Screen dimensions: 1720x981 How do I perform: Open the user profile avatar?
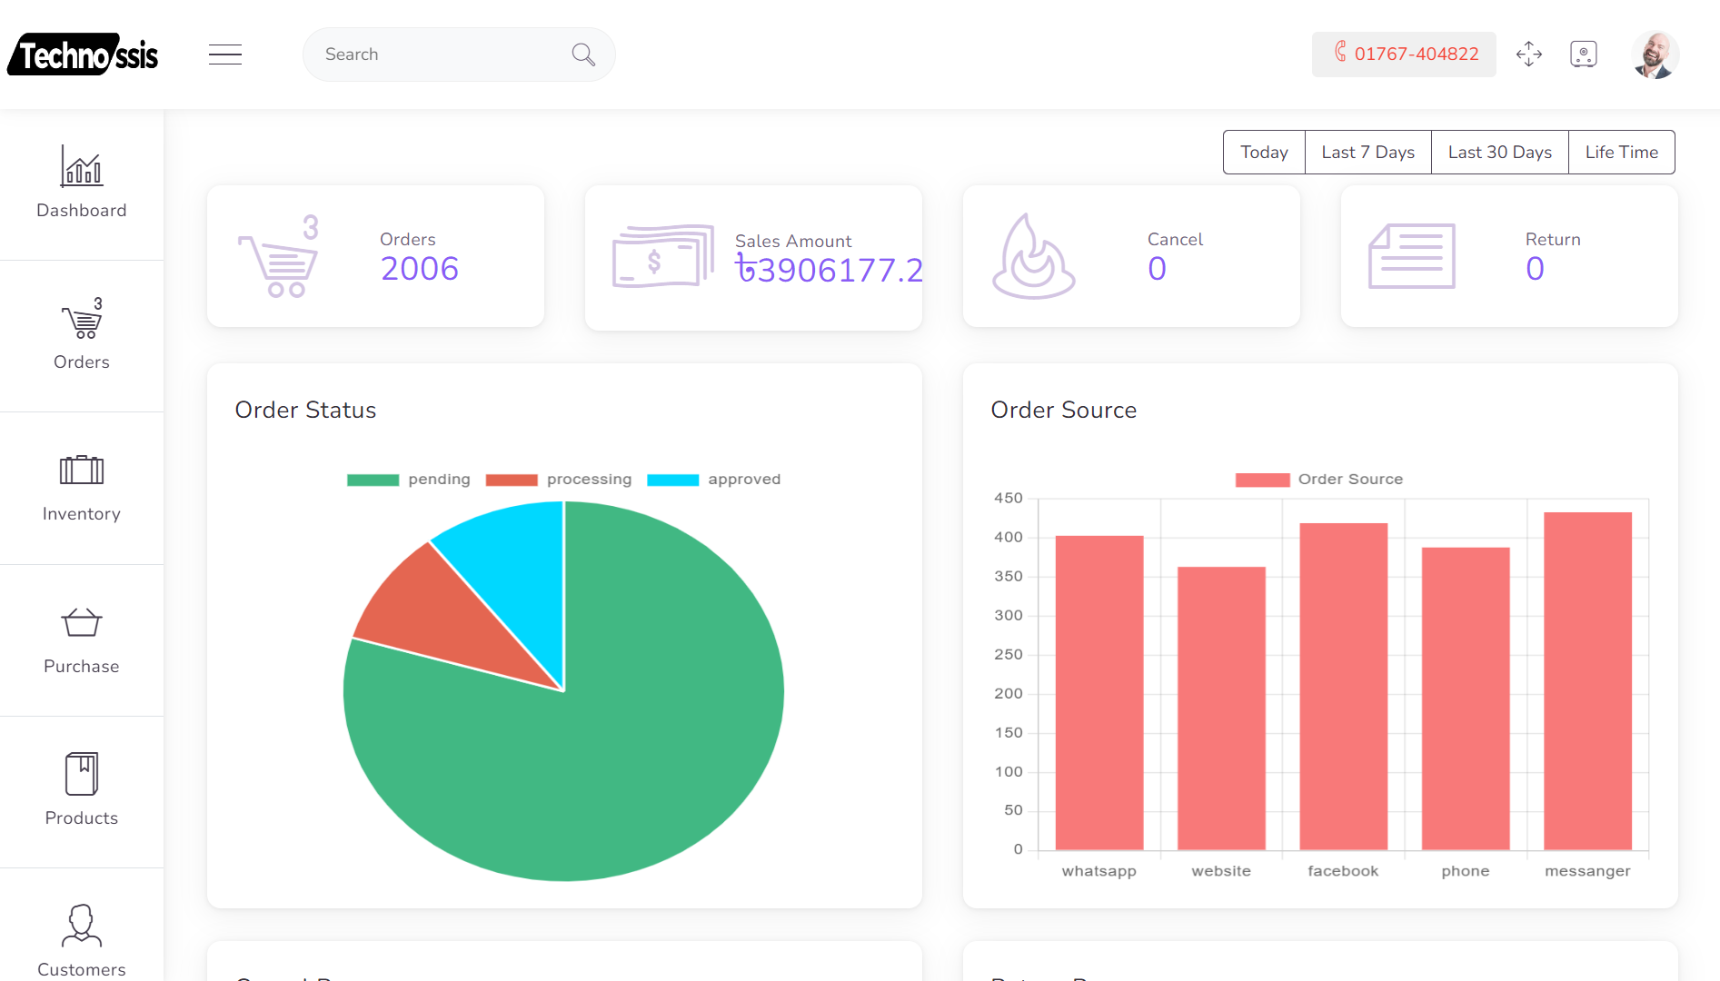pyautogui.click(x=1655, y=54)
